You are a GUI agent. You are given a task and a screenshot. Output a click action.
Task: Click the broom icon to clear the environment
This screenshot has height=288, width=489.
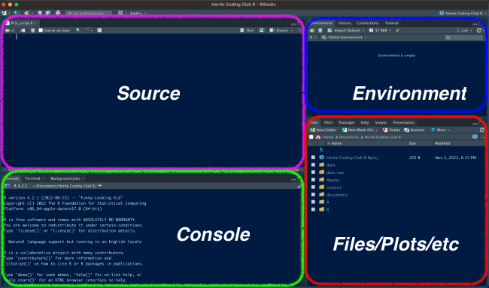(x=398, y=31)
